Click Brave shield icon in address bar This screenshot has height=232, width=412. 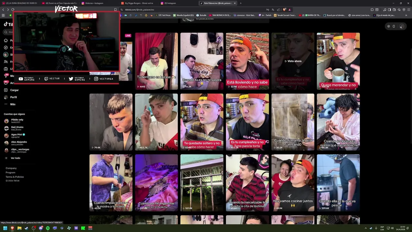pyautogui.click(x=285, y=10)
